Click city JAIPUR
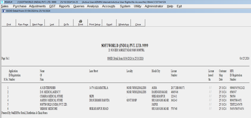This screenshot has width=251, height=118. coord(155,105)
